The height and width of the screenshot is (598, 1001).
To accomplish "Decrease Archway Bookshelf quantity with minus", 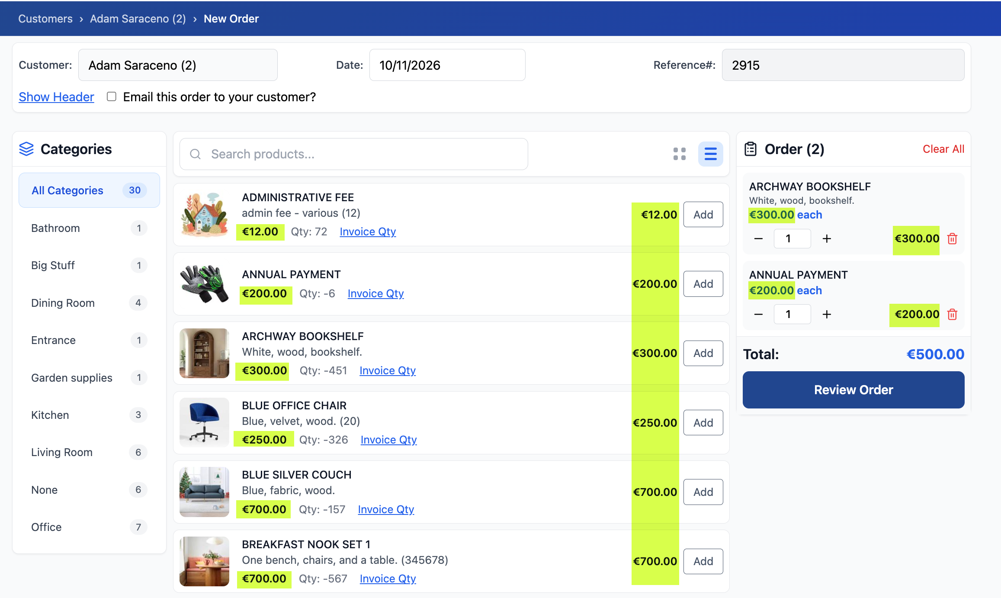I will pos(758,238).
